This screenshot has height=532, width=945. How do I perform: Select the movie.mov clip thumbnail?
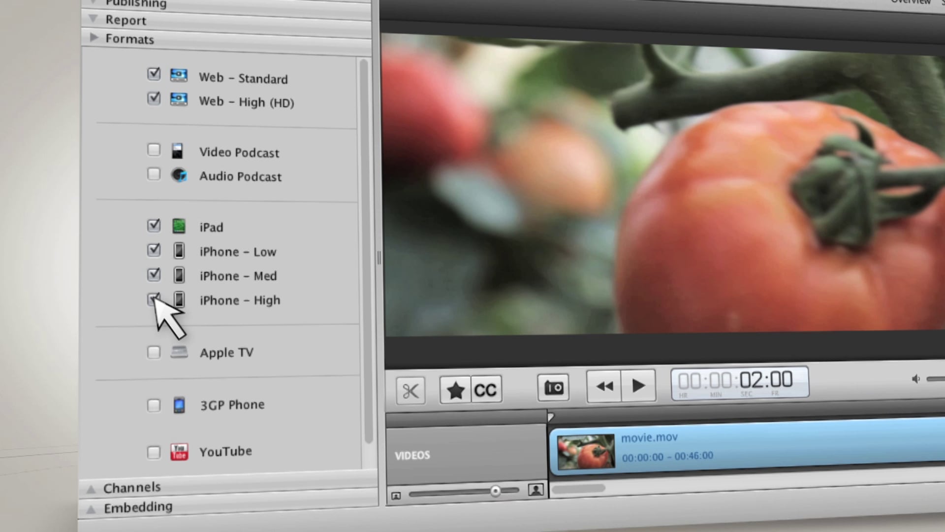586,451
